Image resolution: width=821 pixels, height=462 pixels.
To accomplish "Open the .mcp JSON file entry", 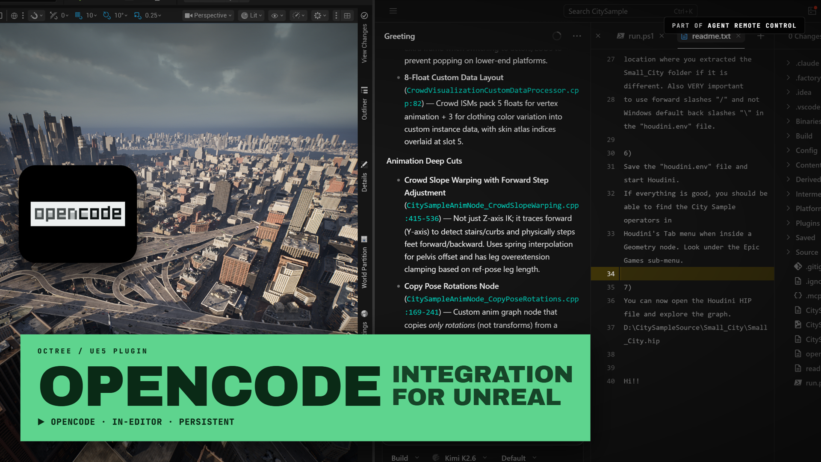I will [807, 295].
